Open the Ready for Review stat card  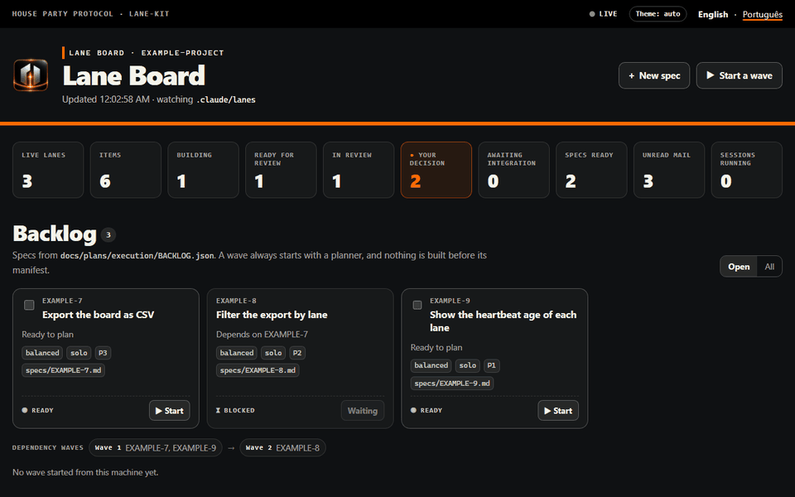281,170
